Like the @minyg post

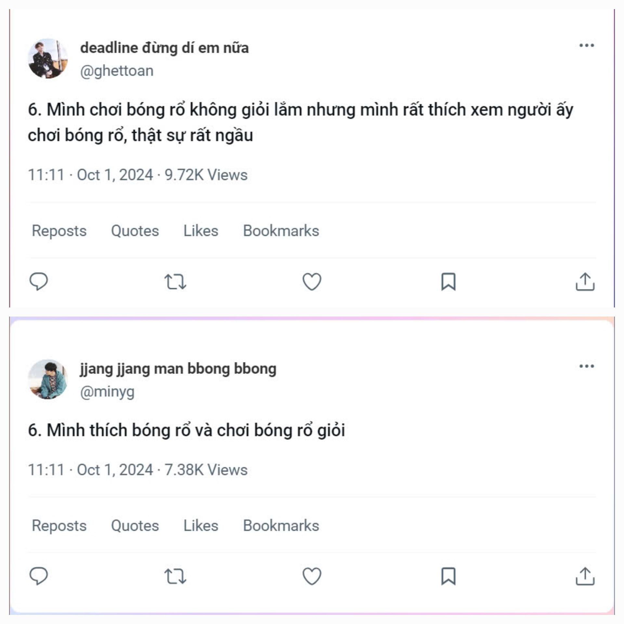pyautogui.click(x=312, y=576)
